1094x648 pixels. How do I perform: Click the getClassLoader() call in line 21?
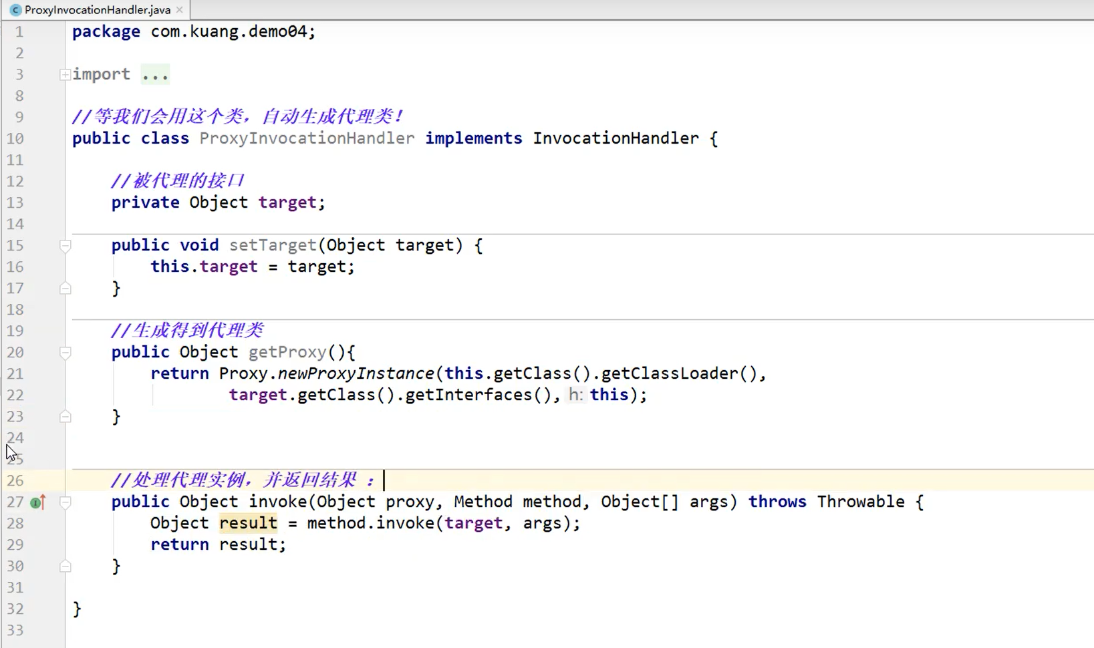point(680,373)
